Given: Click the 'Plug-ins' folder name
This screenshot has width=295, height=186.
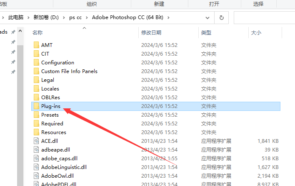Looking at the screenshot, I should point(51,106).
